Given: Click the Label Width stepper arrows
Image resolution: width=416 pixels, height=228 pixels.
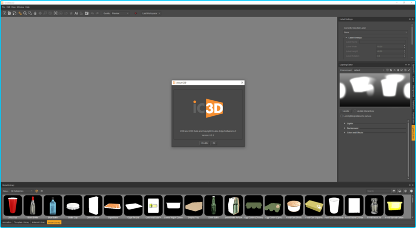Looking at the screenshot, I should tap(405, 47).
